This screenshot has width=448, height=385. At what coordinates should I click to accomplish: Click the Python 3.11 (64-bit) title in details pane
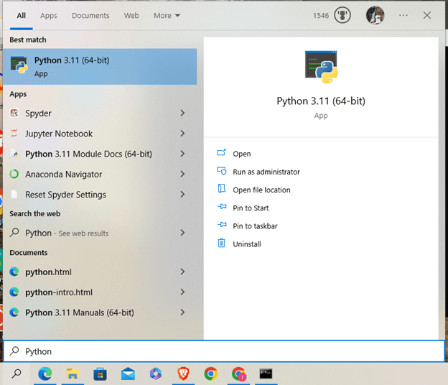[x=321, y=101]
